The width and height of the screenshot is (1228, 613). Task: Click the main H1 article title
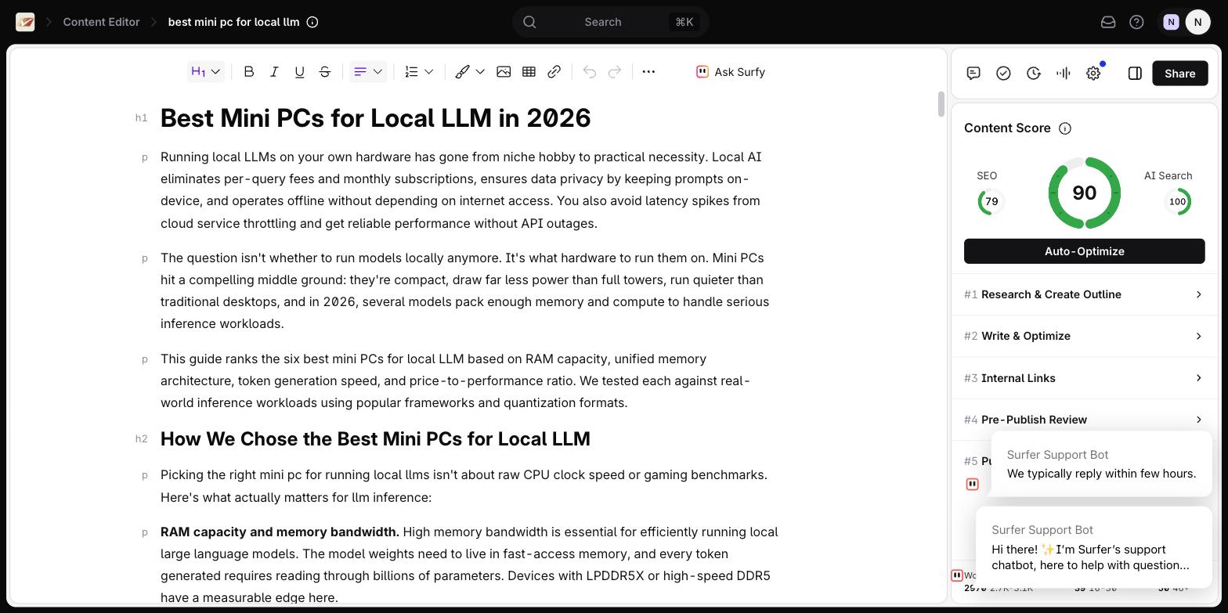(x=375, y=118)
